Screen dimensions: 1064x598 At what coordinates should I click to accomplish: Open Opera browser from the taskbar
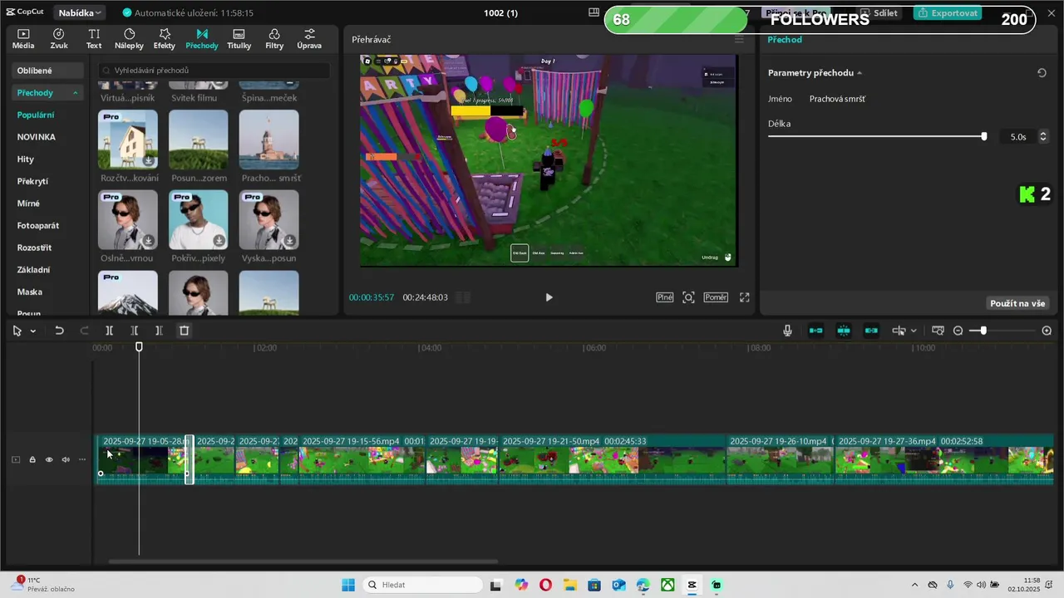pyautogui.click(x=545, y=585)
